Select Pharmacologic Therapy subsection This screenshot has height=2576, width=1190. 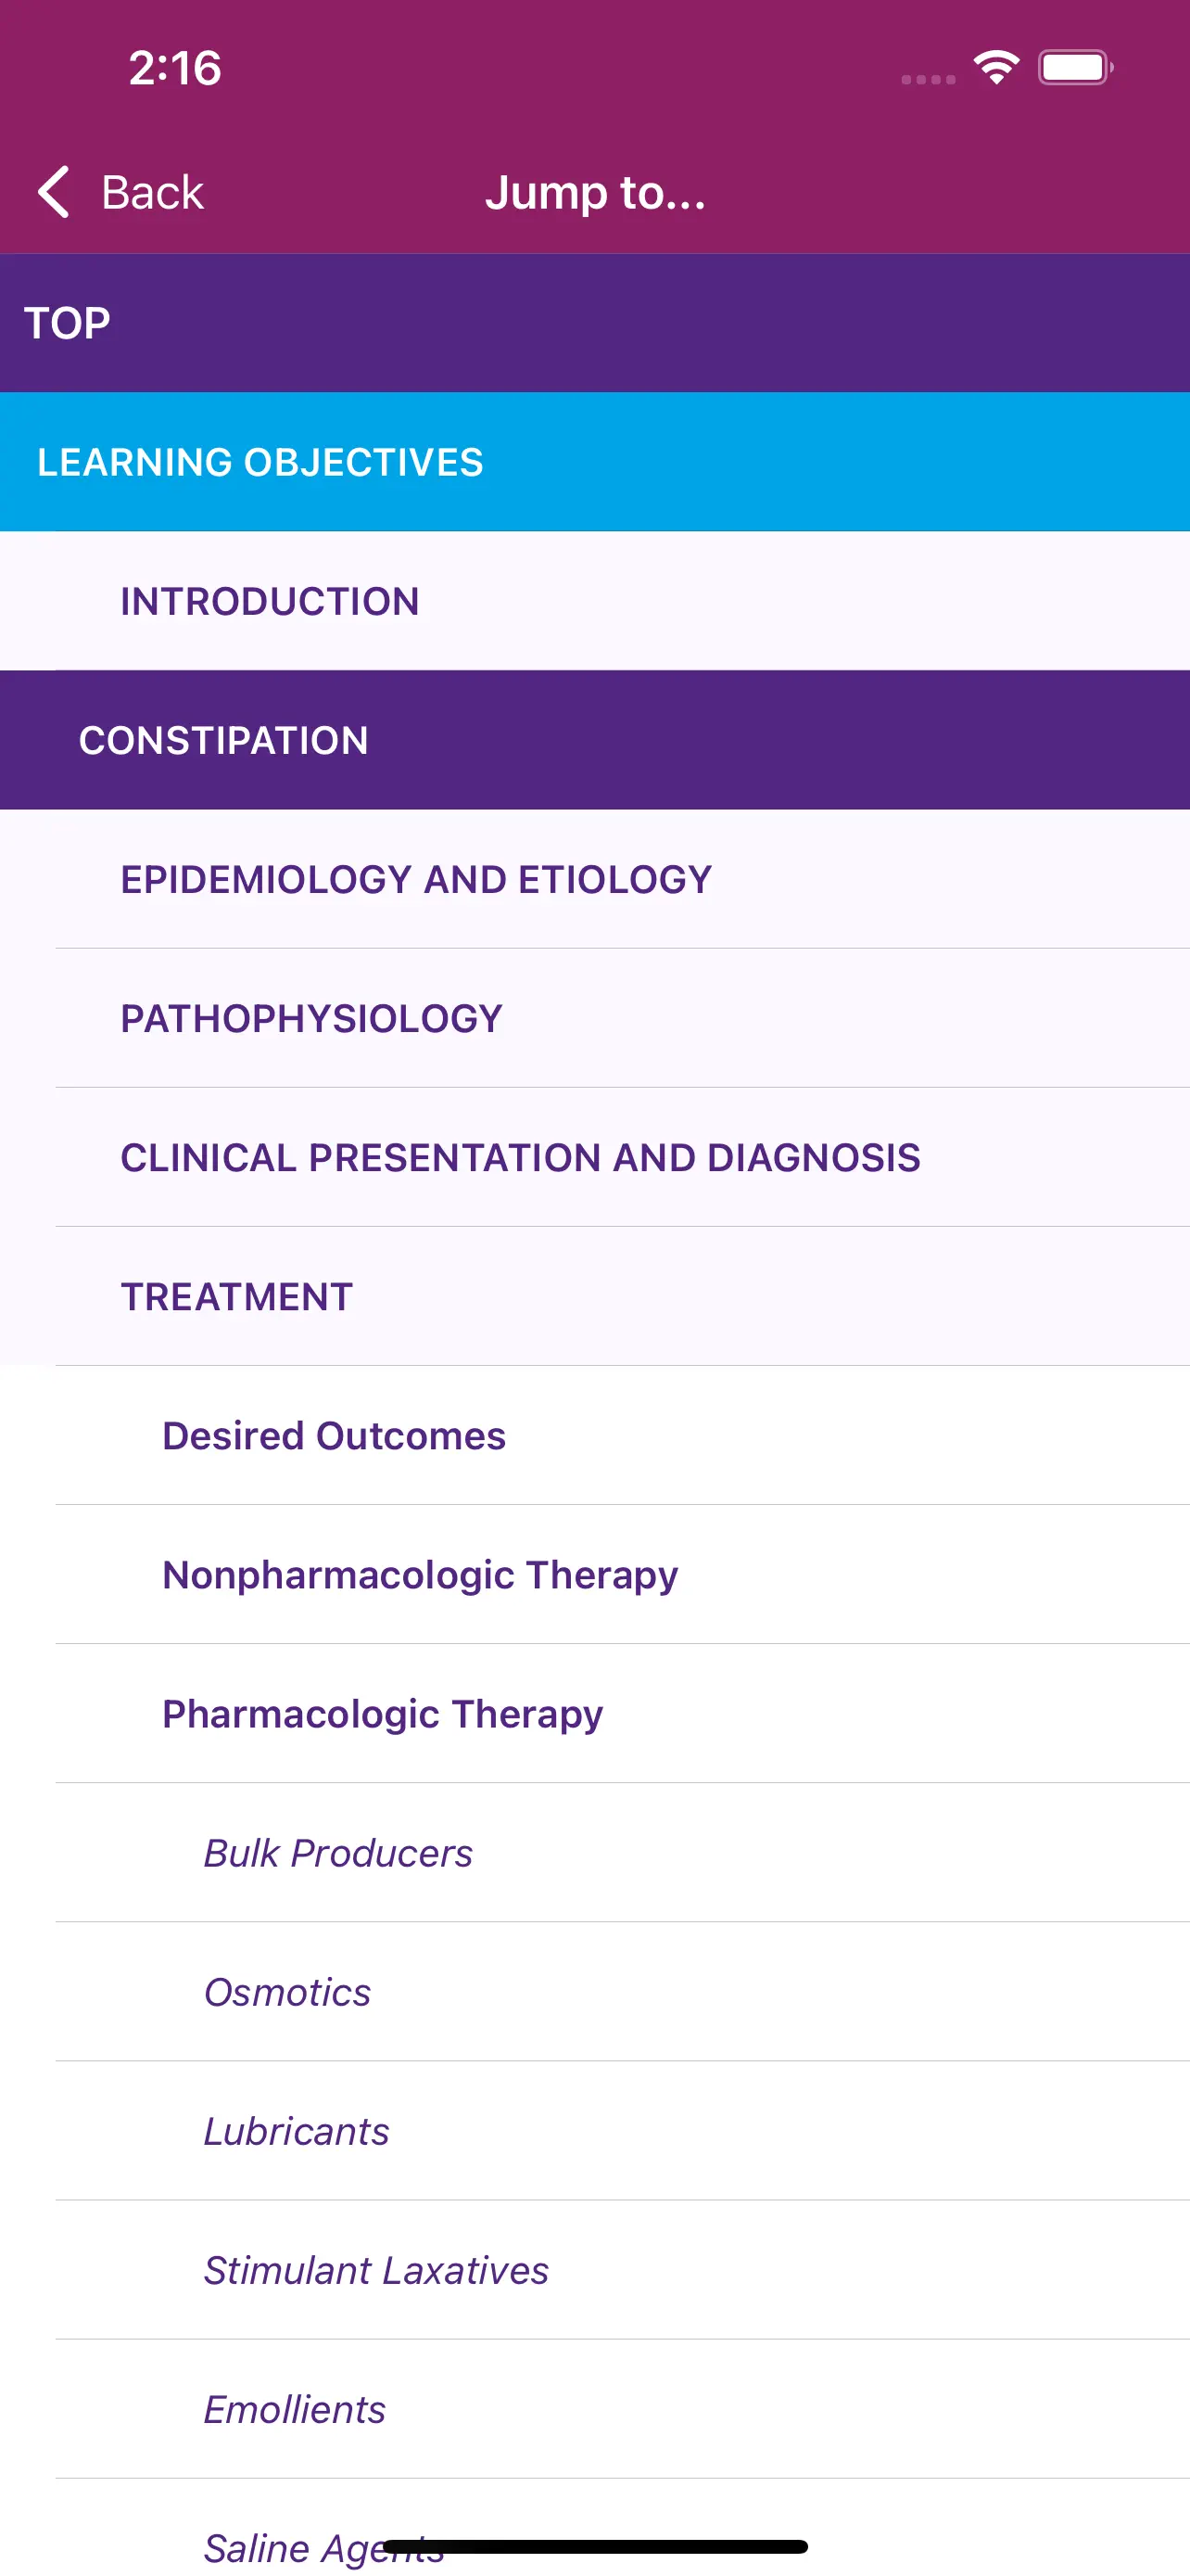pos(383,1713)
